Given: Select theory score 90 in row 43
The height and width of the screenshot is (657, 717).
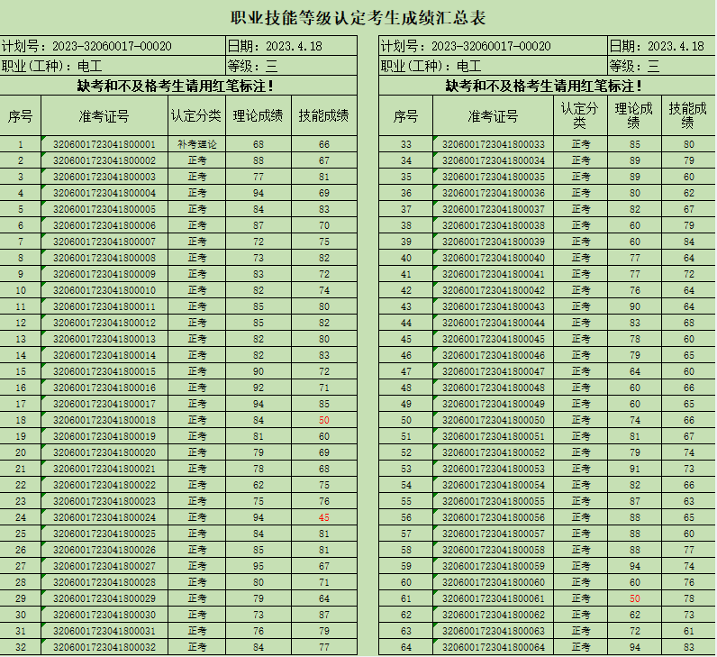Looking at the screenshot, I should click(635, 306).
